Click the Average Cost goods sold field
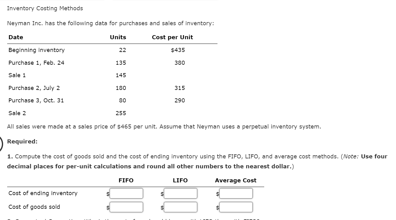396x220 pixels. coord(236,207)
